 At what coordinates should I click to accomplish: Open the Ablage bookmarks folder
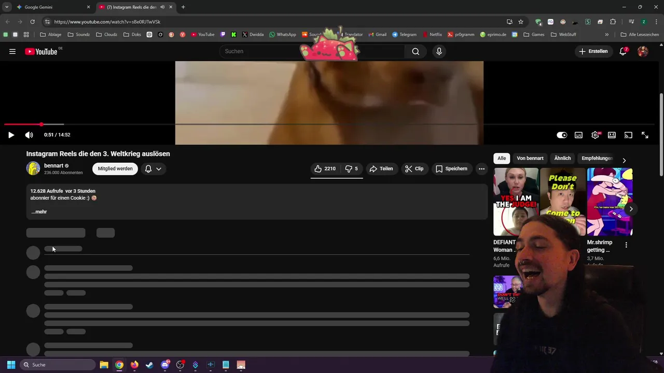(x=51, y=35)
